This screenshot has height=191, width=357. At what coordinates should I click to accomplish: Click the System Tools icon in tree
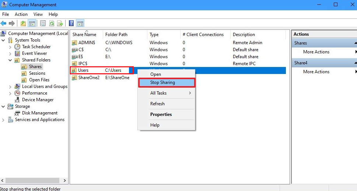tap(10, 40)
